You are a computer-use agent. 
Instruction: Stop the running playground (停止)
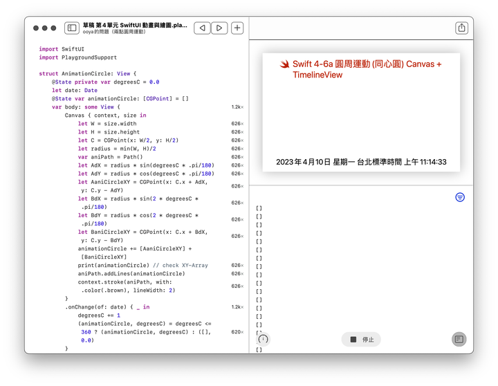(361, 339)
